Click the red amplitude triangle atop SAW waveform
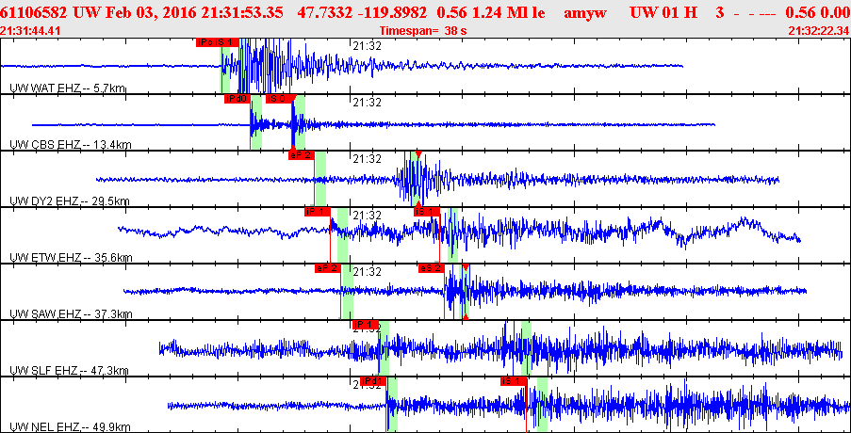The height and width of the screenshot is (433, 851). click(x=466, y=267)
